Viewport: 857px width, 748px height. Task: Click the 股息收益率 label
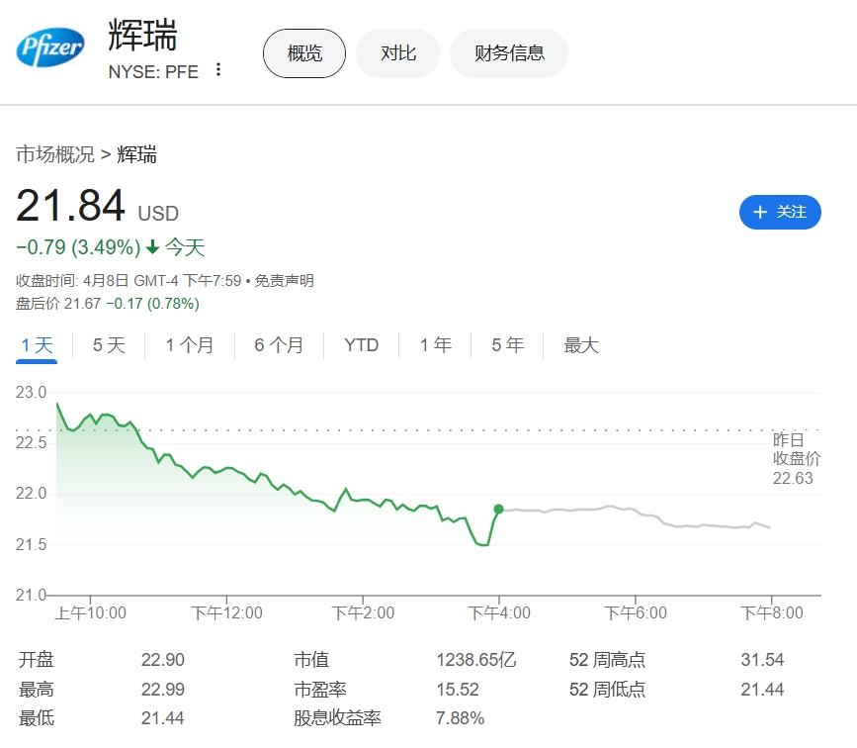tap(337, 718)
